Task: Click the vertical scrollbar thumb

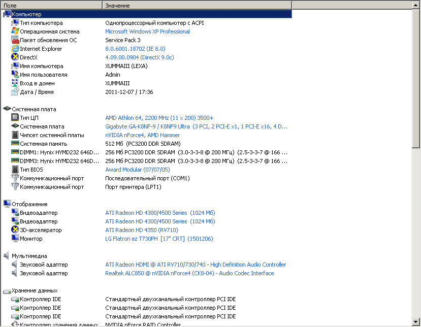Action: [x=416, y=78]
